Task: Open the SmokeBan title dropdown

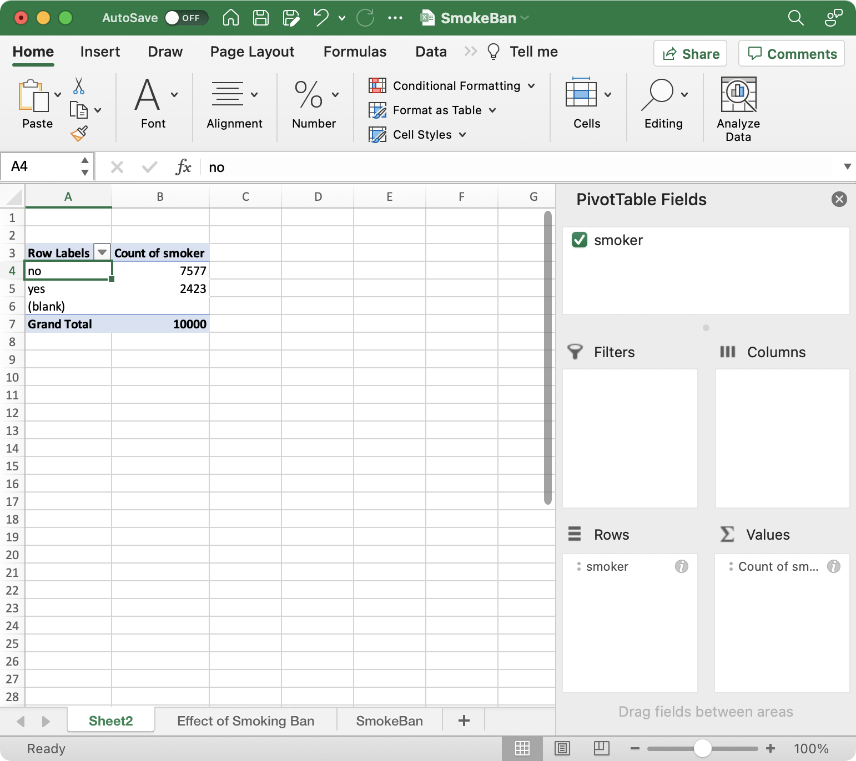Action: click(525, 18)
